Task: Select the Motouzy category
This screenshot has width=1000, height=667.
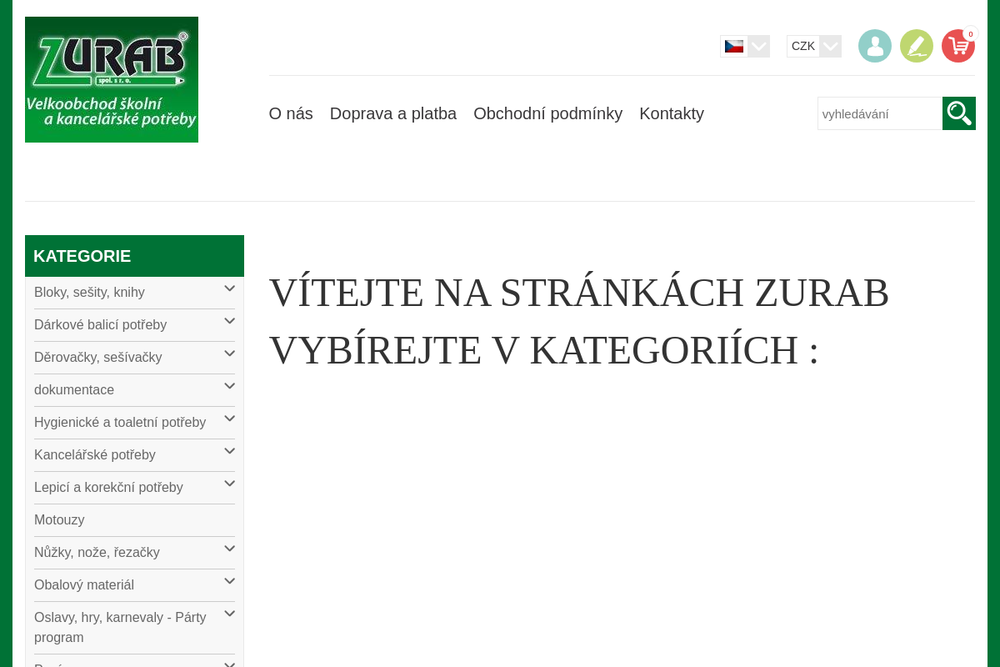Action: (59, 519)
